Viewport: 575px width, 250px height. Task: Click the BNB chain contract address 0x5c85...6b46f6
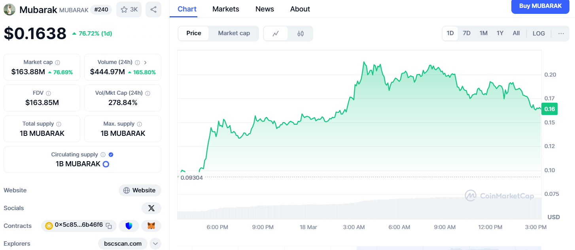click(x=79, y=226)
